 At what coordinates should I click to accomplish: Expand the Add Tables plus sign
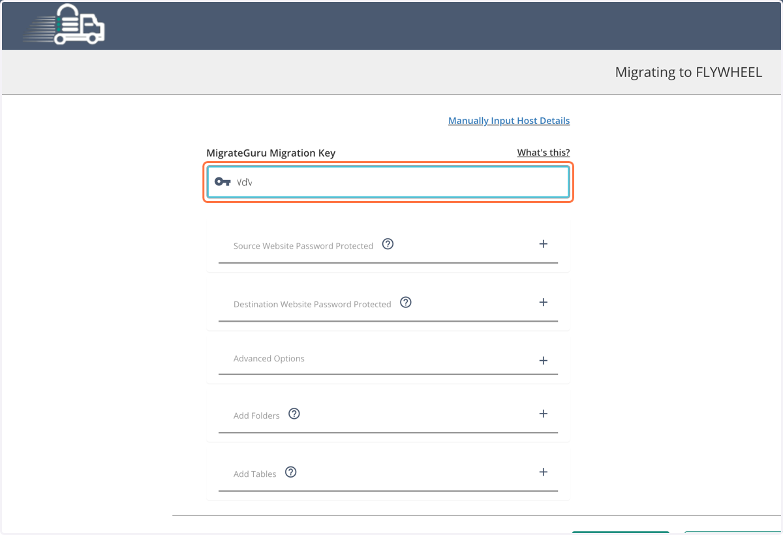[x=543, y=472]
